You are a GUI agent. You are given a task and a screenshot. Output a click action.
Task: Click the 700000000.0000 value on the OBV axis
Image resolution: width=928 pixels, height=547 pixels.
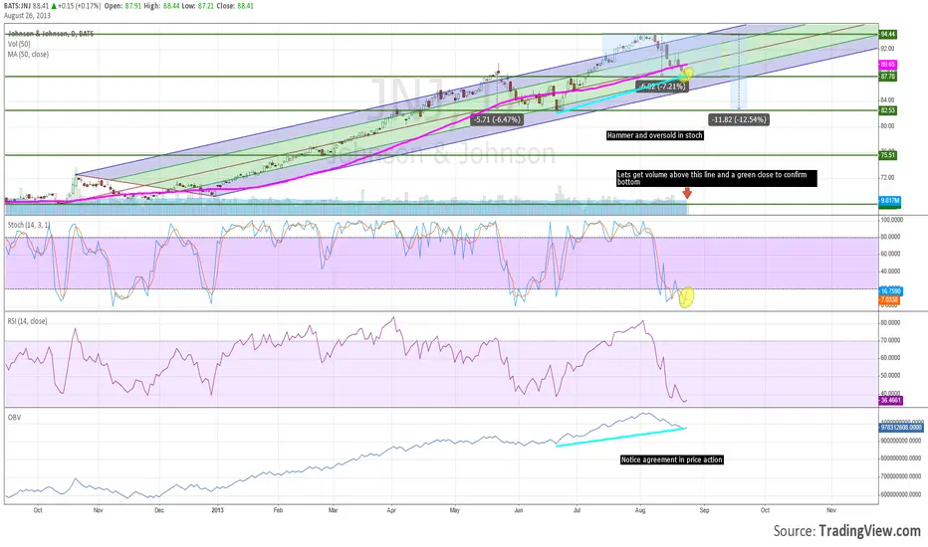[x=901, y=476]
